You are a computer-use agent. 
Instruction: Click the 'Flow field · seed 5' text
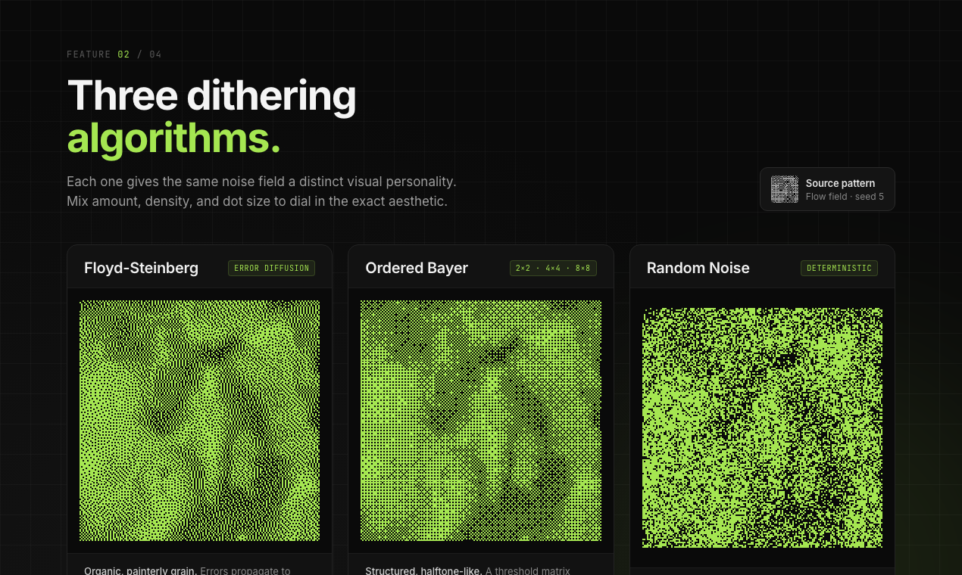[845, 197]
